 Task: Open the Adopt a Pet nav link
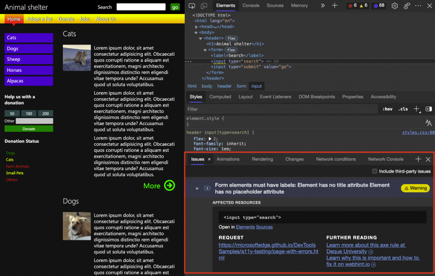pos(40,19)
